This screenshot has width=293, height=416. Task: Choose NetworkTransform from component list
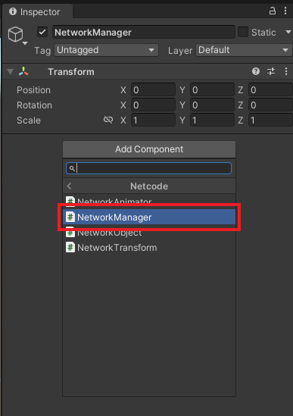(149, 248)
